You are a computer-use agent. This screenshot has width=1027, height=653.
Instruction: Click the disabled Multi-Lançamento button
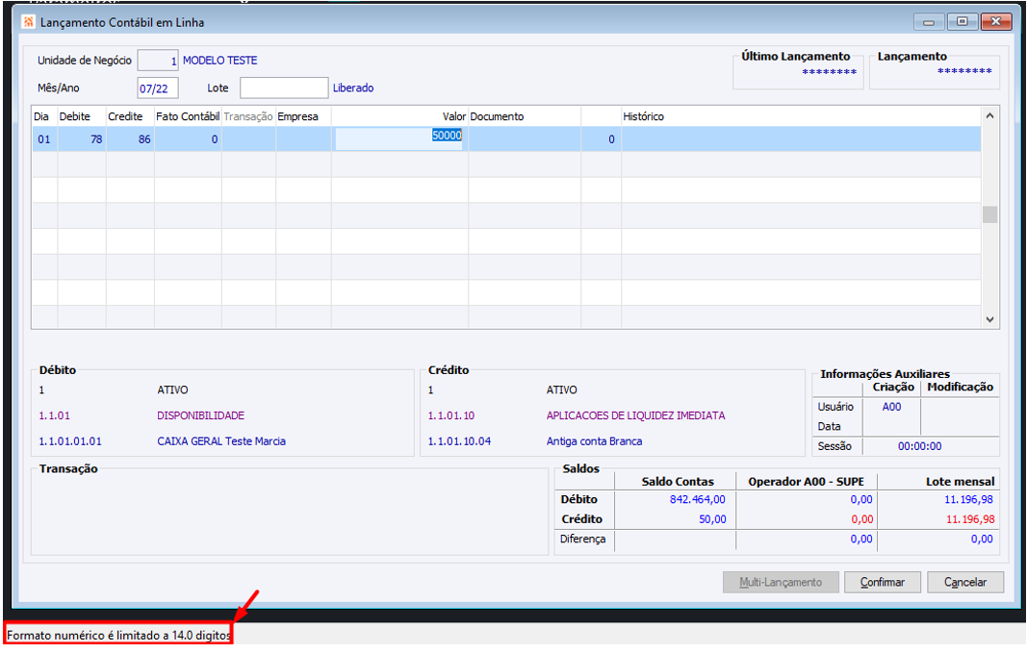pyautogui.click(x=781, y=583)
